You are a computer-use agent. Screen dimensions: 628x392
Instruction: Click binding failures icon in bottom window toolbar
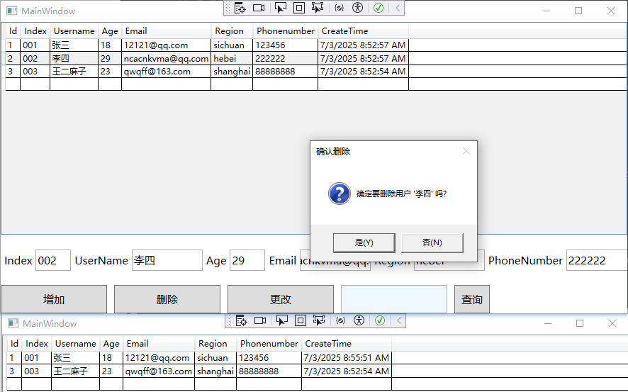click(x=340, y=320)
